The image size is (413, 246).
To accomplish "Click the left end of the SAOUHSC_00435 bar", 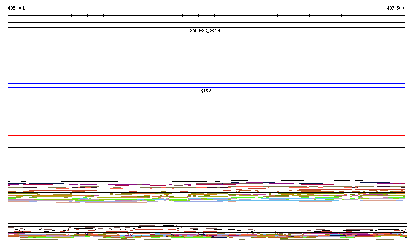I will tap(9, 25).
